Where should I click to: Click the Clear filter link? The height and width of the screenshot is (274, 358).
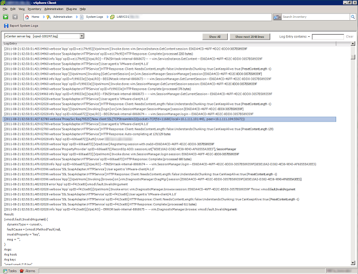tap(349, 36)
